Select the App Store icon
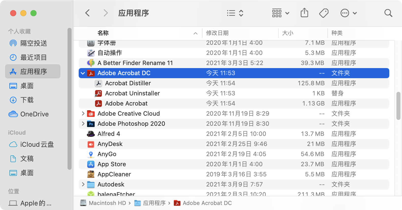402x210 pixels. [x=91, y=164]
